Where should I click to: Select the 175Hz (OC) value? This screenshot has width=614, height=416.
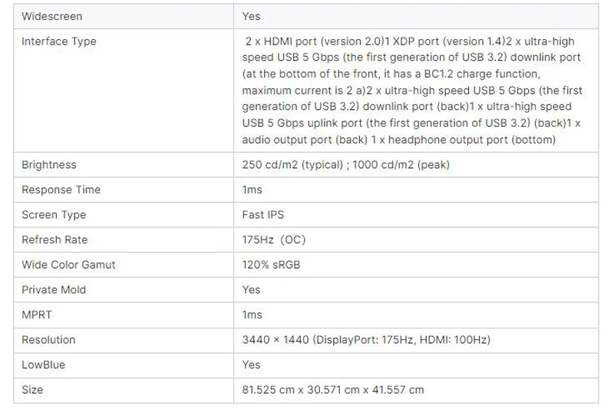(x=273, y=239)
